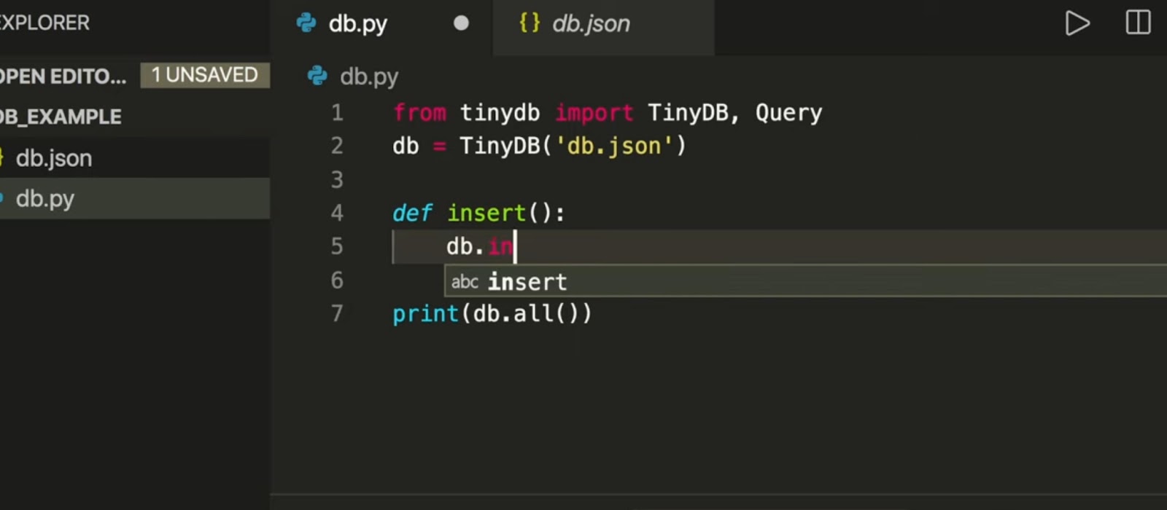Viewport: 1167px width, 510px height.
Task: Click the print call on line 7
Action: point(425,314)
